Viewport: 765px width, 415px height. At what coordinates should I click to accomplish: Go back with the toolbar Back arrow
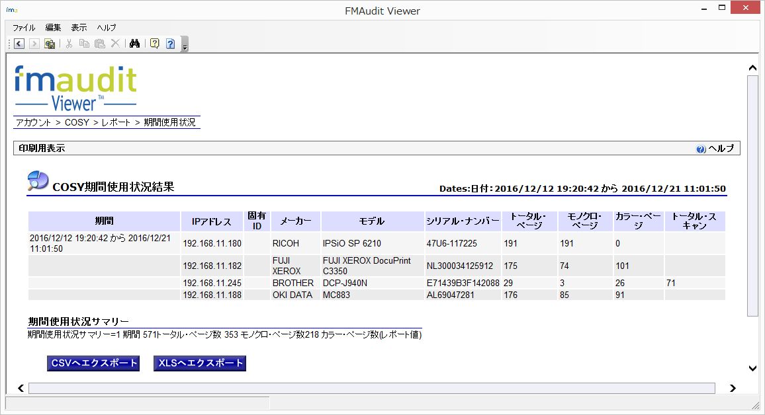(19, 44)
